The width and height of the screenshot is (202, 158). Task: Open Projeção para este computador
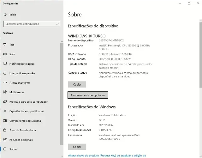click(x=30, y=102)
